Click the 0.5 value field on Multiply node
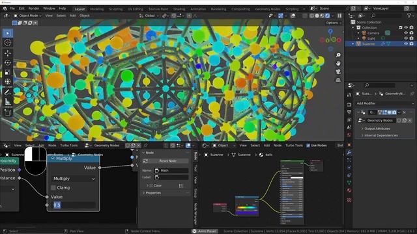417x234 pixels. click(74, 205)
